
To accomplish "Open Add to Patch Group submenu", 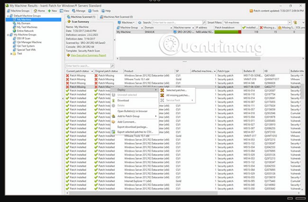I will pyautogui.click(x=135, y=116).
